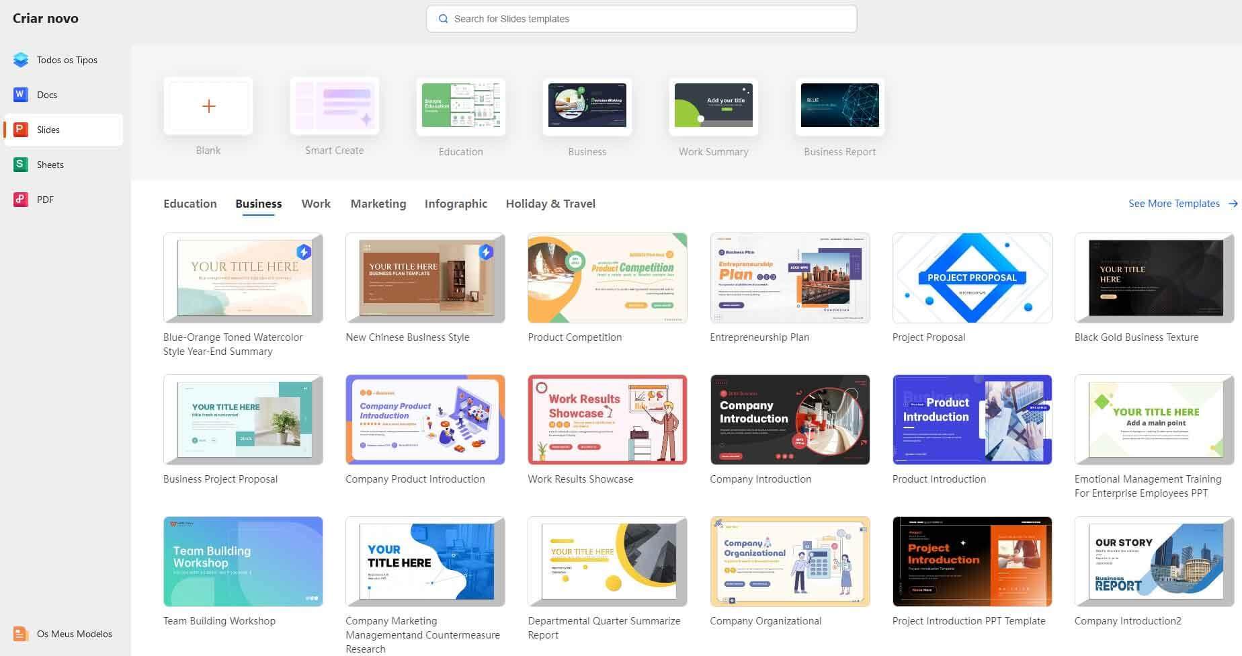1242x656 pixels.
Task: Click the See More Templates link
Action: point(1174,204)
